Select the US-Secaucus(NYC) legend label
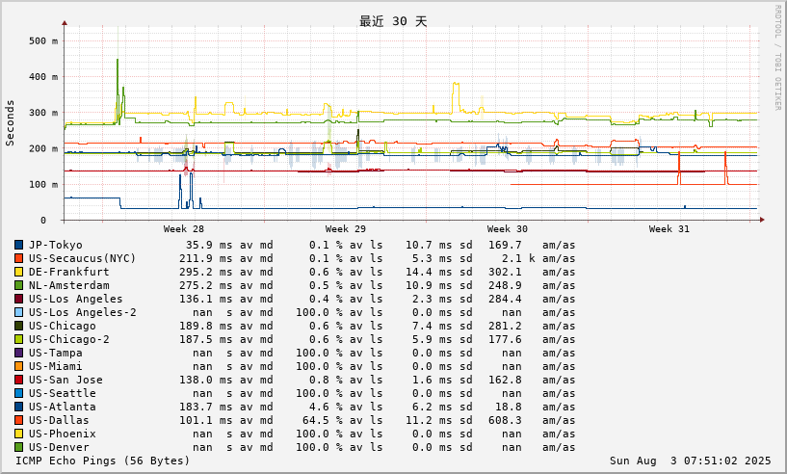The width and height of the screenshot is (787, 474). [x=82, y=258]
